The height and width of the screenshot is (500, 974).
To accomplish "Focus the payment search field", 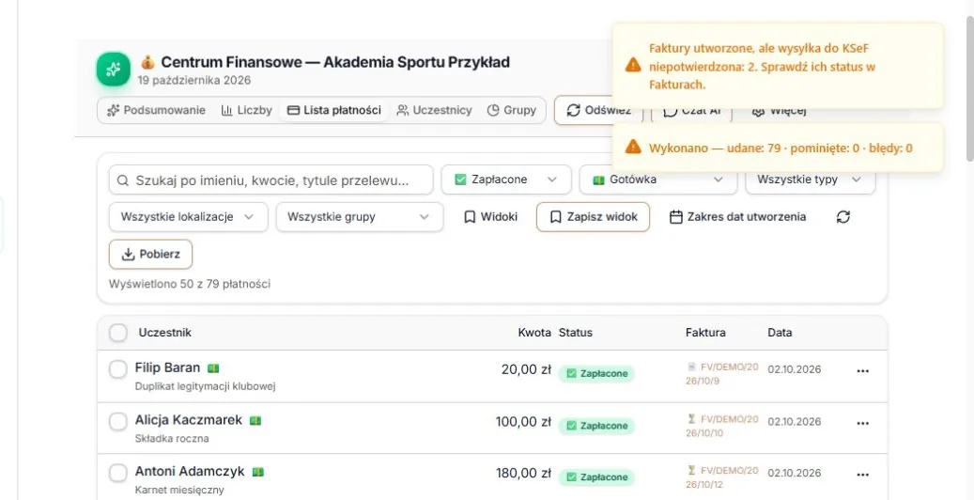I will coord(271,180).
